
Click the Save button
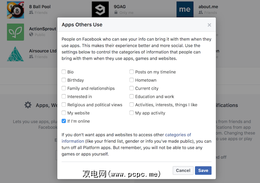click(x=203, y=170)
